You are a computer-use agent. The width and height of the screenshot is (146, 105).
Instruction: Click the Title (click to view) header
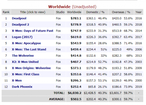33,12
